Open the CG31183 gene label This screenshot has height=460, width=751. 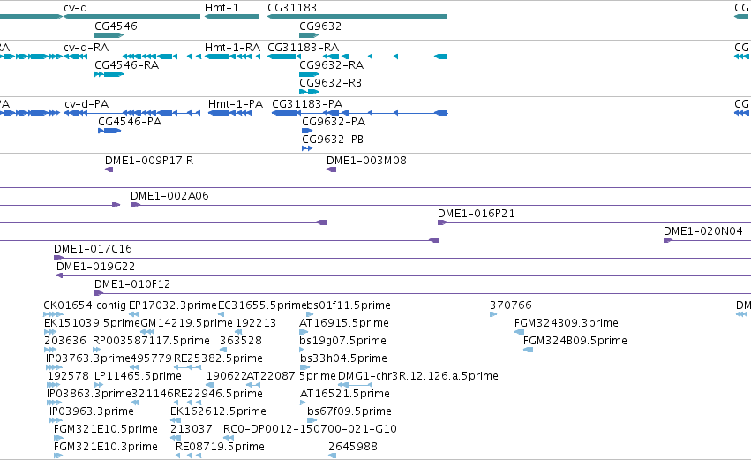pyautogui.click(x=292, y=8)
